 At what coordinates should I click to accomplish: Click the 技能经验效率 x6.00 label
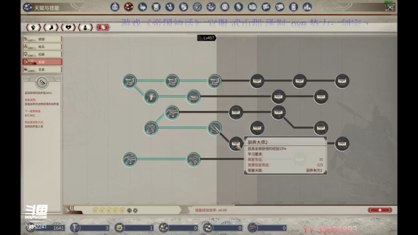211,210
